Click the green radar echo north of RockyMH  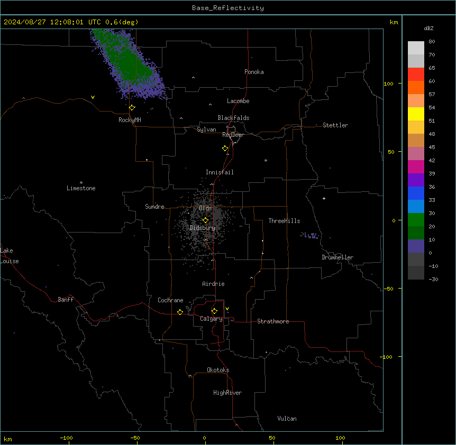click(x=128, y=64)
